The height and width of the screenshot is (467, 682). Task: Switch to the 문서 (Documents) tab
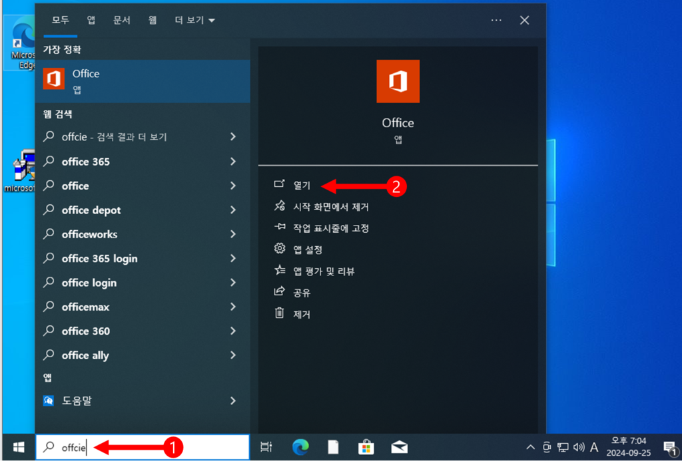(122, 20)
